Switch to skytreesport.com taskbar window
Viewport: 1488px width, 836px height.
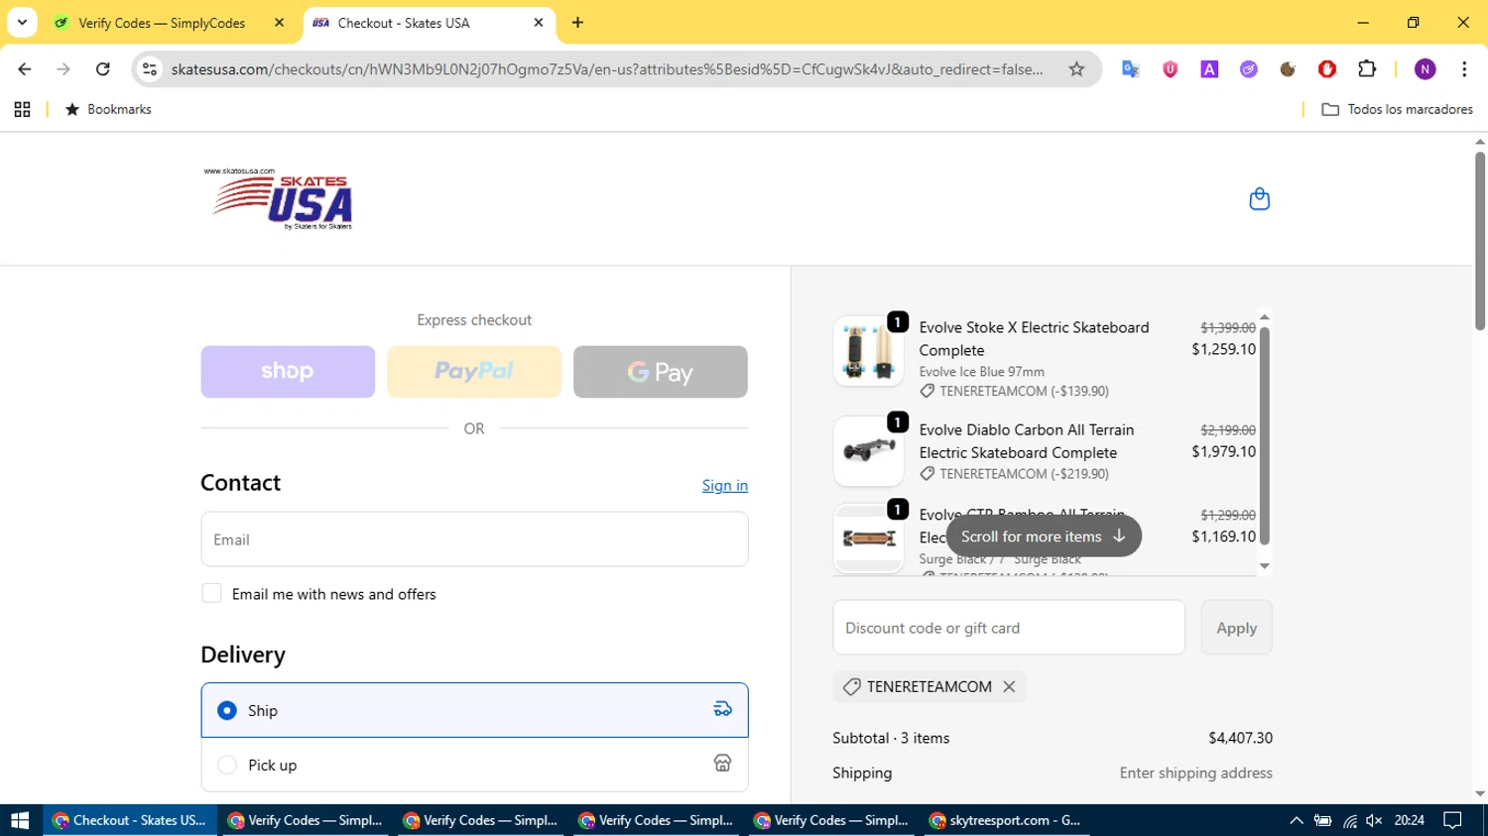coord(1008,820)
